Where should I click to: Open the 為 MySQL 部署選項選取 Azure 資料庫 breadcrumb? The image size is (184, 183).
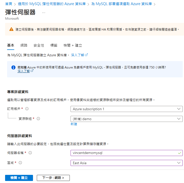tap(122, 4)
